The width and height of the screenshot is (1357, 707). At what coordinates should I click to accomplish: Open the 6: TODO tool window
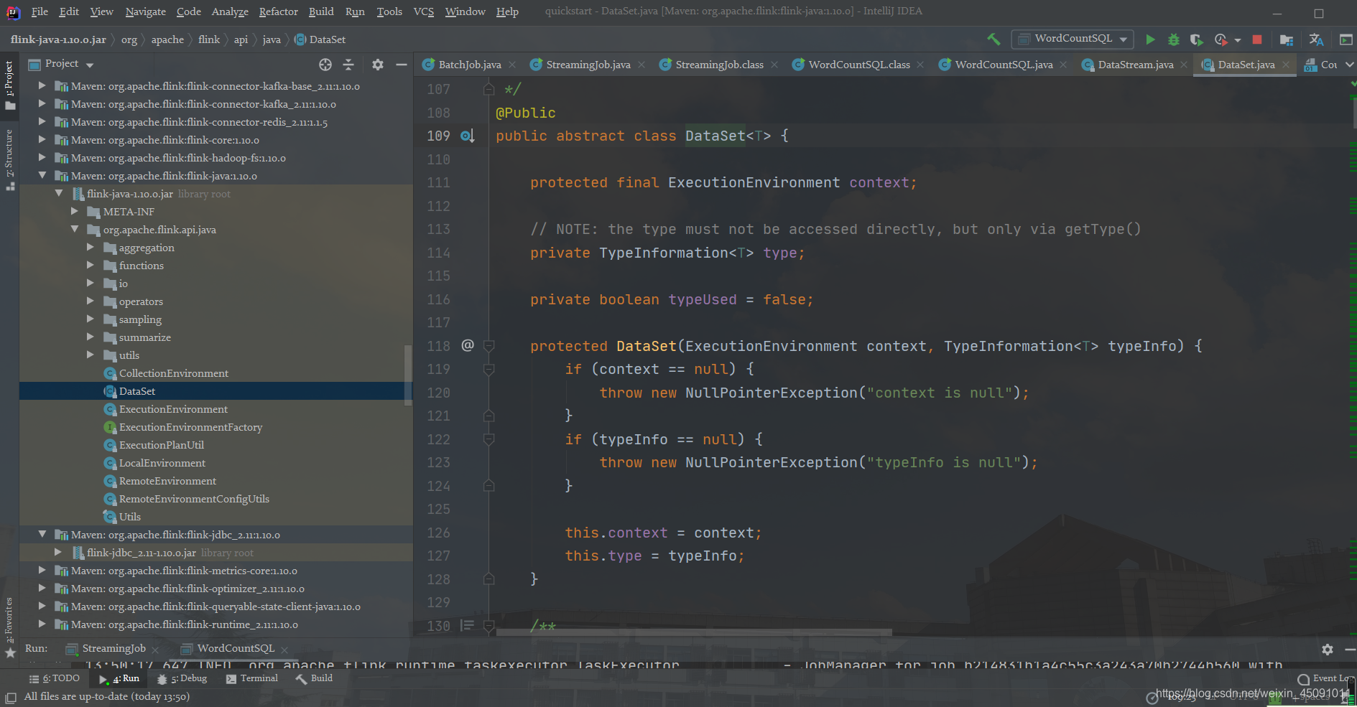point(55,678)
